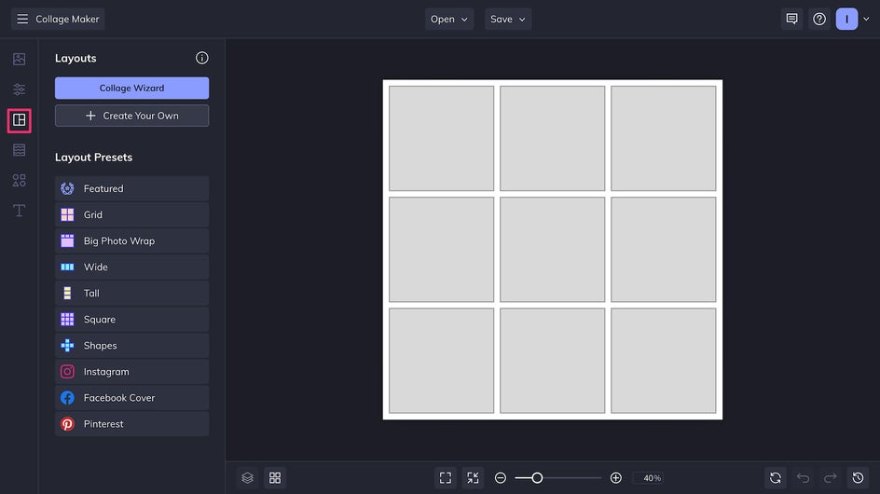Select the center collage cell
880x494 pixels.
point(553,249)
